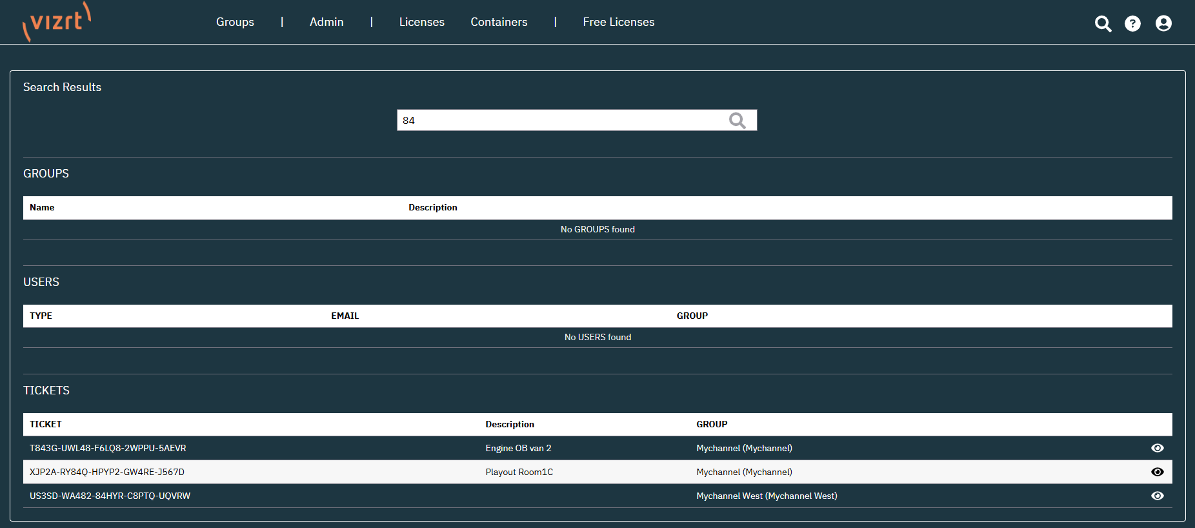Viewport: 1195px width, 528px height.
Task: Click the Description header in Groups table
Action: pos(433,207)
